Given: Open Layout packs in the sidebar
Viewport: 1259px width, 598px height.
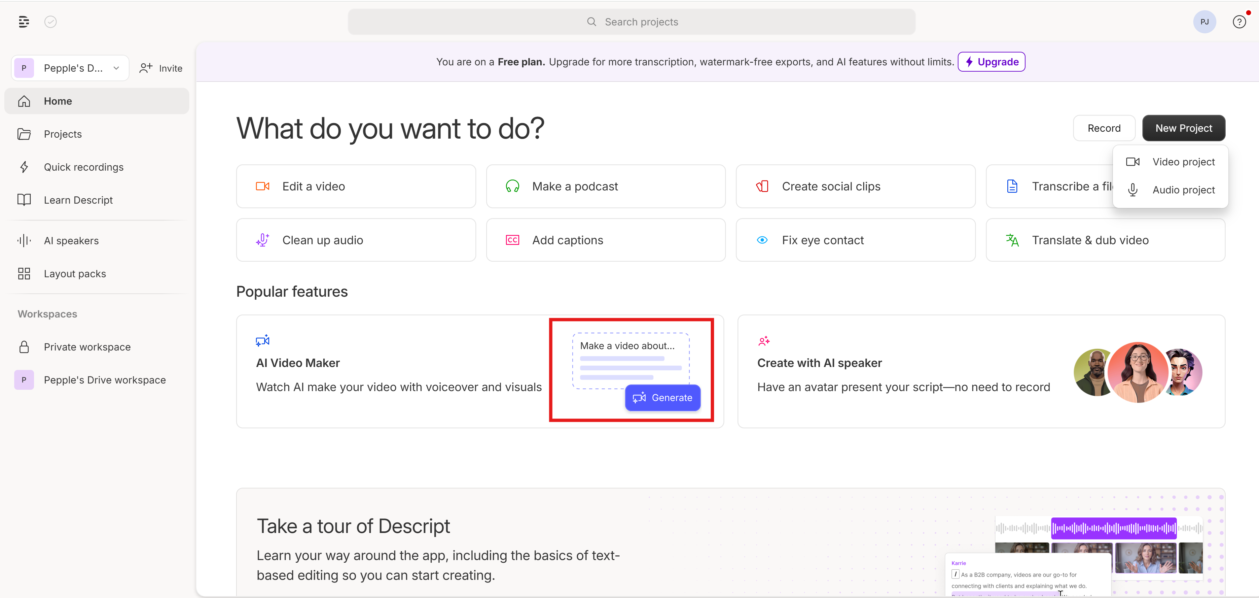Looking at the screenshot, I should (x=75, y=274).
